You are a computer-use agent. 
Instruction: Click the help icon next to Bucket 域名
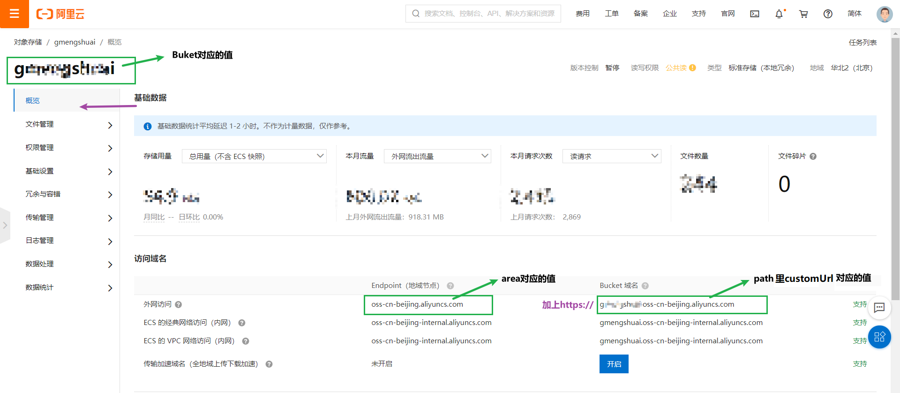point(645,286)
